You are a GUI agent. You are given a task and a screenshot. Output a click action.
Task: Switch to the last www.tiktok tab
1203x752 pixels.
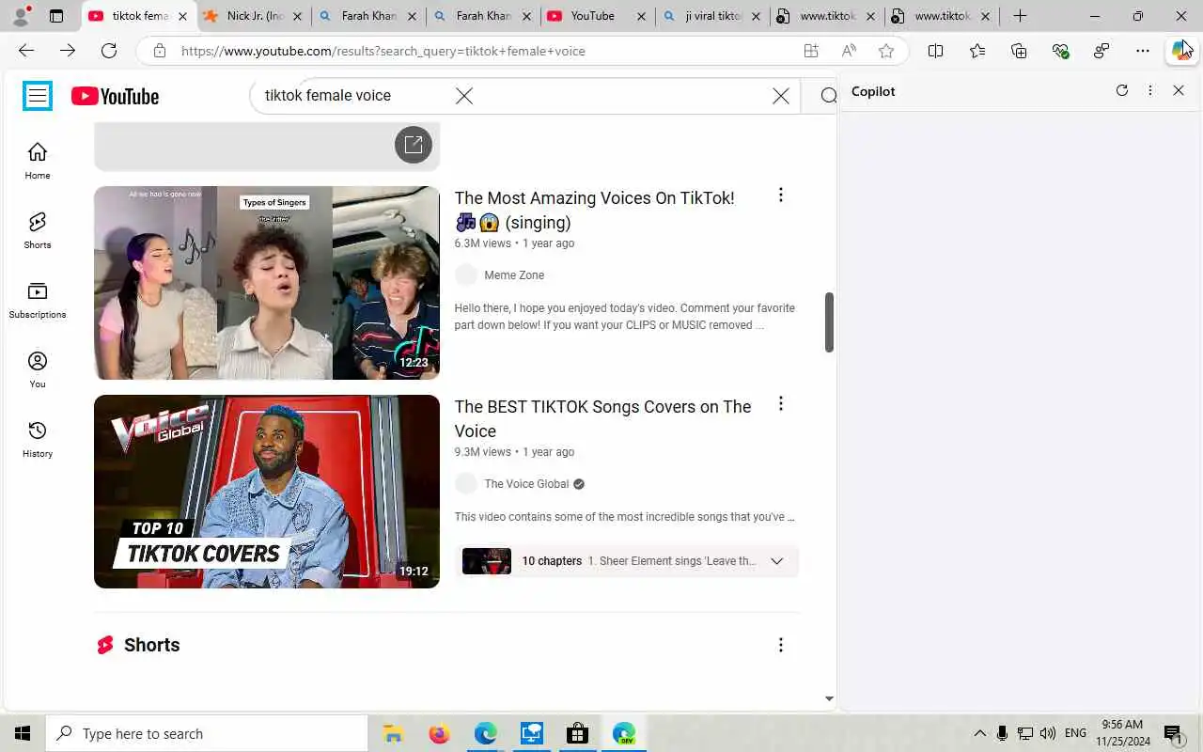pyautogui.click(x=942, y=16)
